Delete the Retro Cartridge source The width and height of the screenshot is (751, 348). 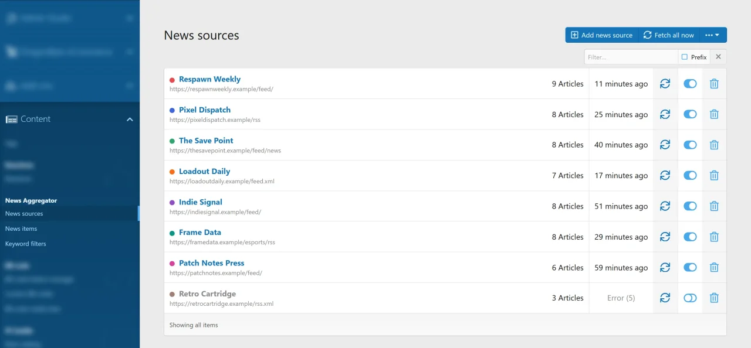pyautogui.click(x=714, y=298)
